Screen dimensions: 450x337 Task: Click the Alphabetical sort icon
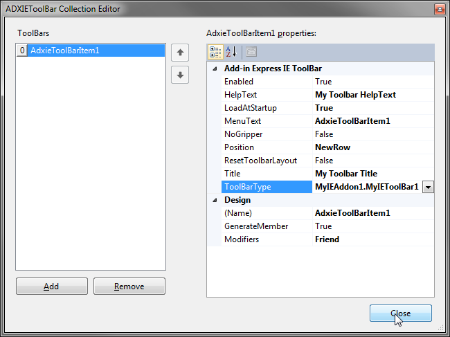231,52
